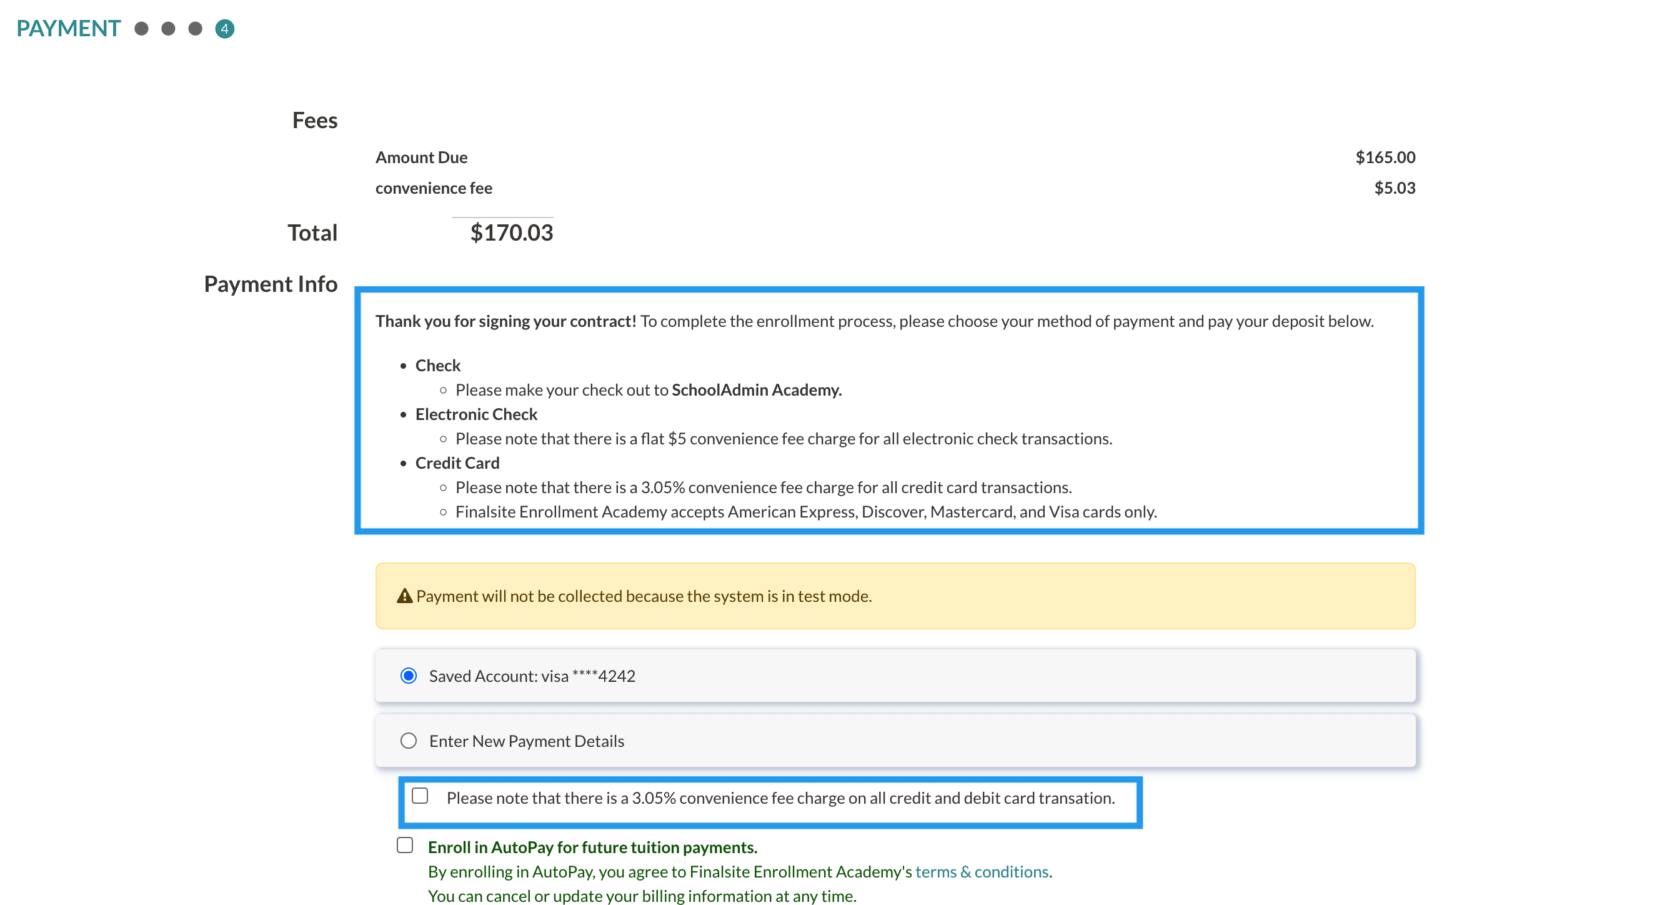
Task: Click the convenience fee value $5.03
Action: [x=1395, y=188]
